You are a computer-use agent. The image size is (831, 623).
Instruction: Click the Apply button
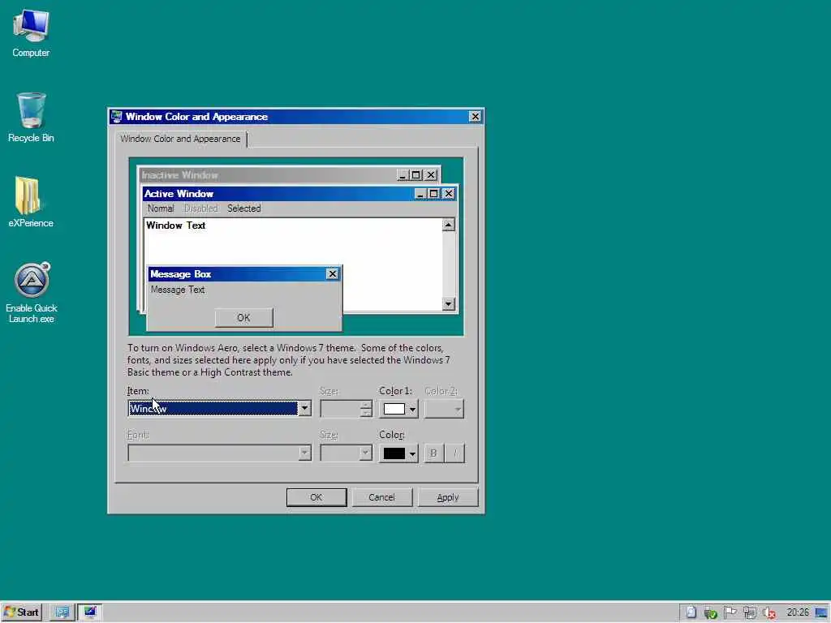[x=448, y=497]
